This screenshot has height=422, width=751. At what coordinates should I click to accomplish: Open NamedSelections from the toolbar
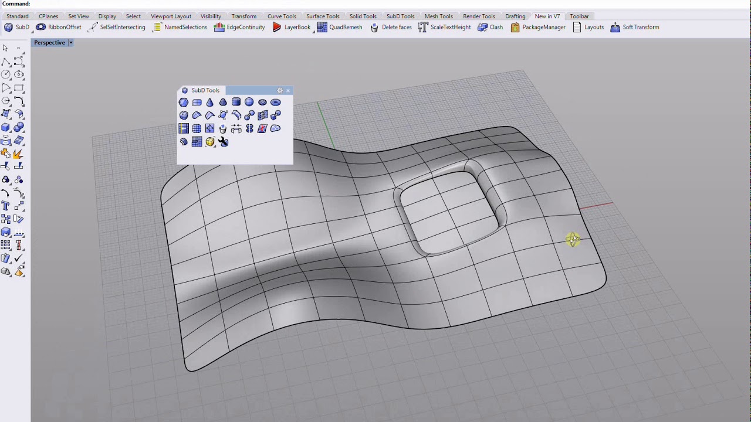point(180,28)
